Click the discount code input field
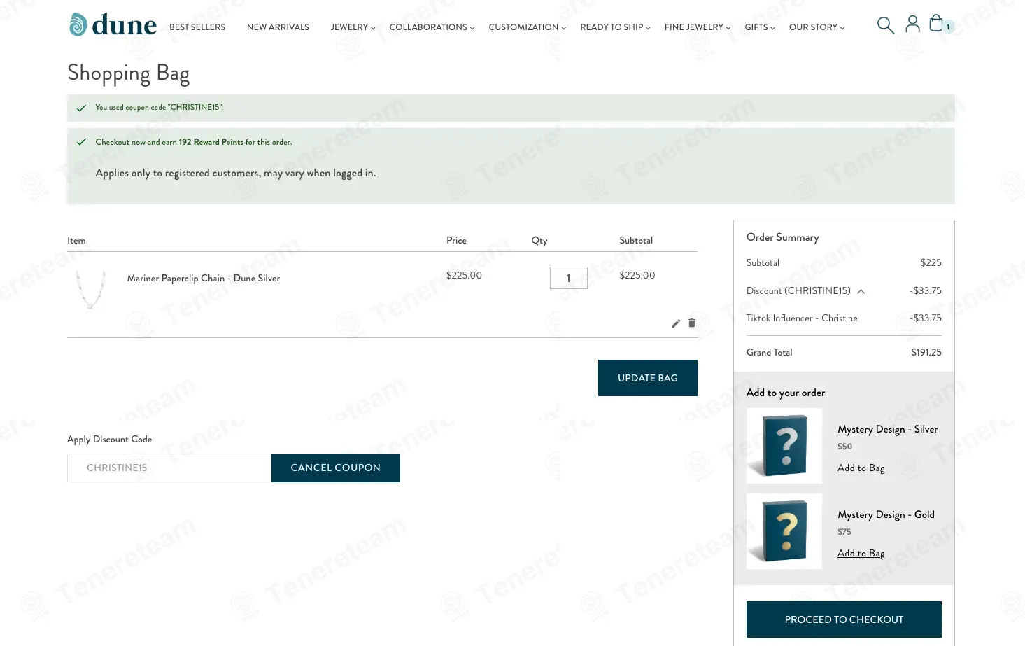This screenshot has width=1025, height=646. 169,468
